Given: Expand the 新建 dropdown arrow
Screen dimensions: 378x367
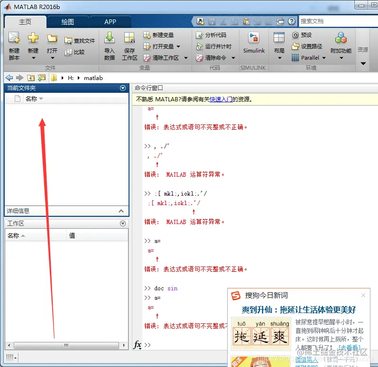Looking at the screenshot, I should [x=33, y=58].
